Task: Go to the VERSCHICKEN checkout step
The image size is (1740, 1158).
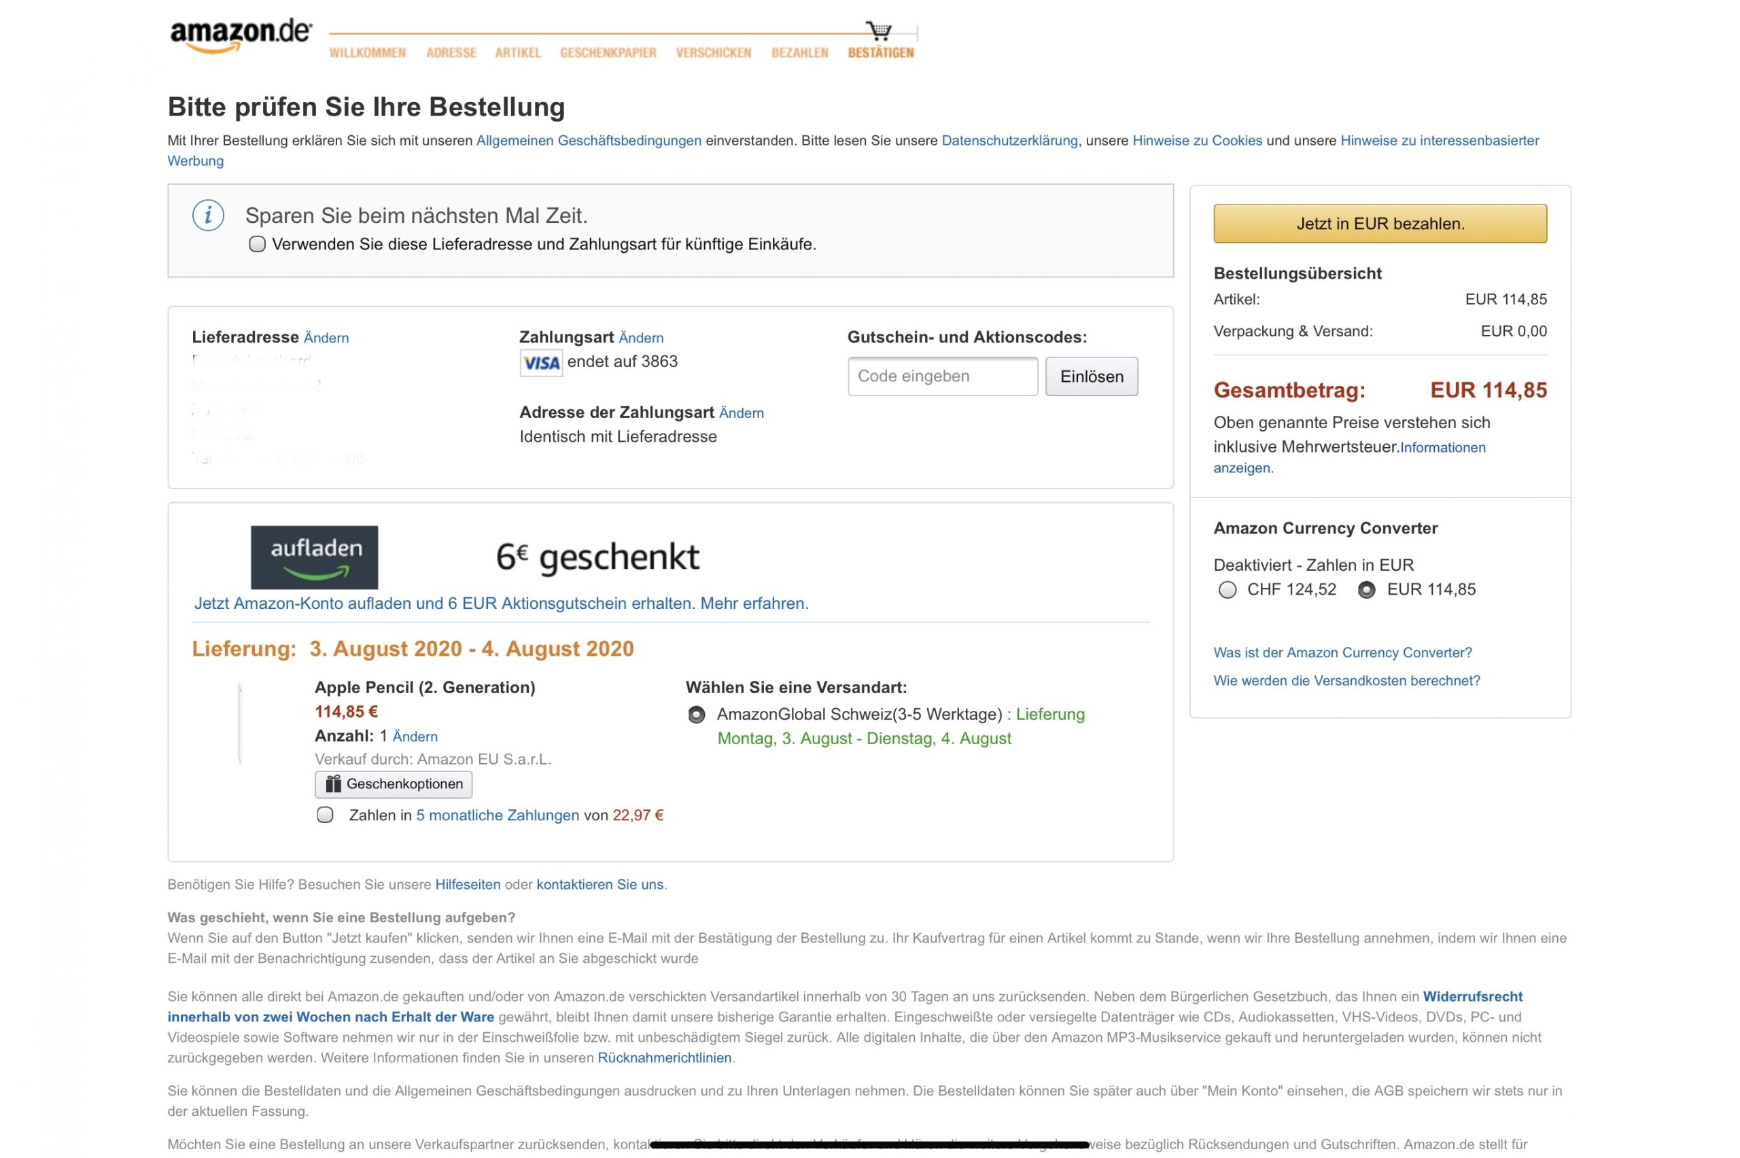Action: (x=713, y=52)
